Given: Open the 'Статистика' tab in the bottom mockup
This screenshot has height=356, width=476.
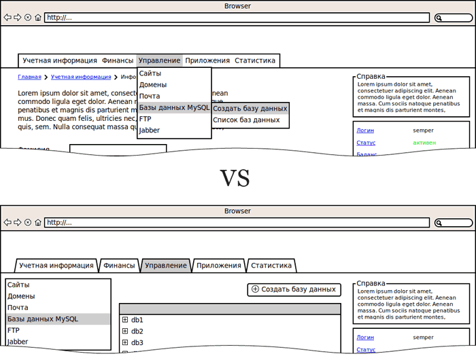Looking at the screenshot, I should (x=271, y=266).
